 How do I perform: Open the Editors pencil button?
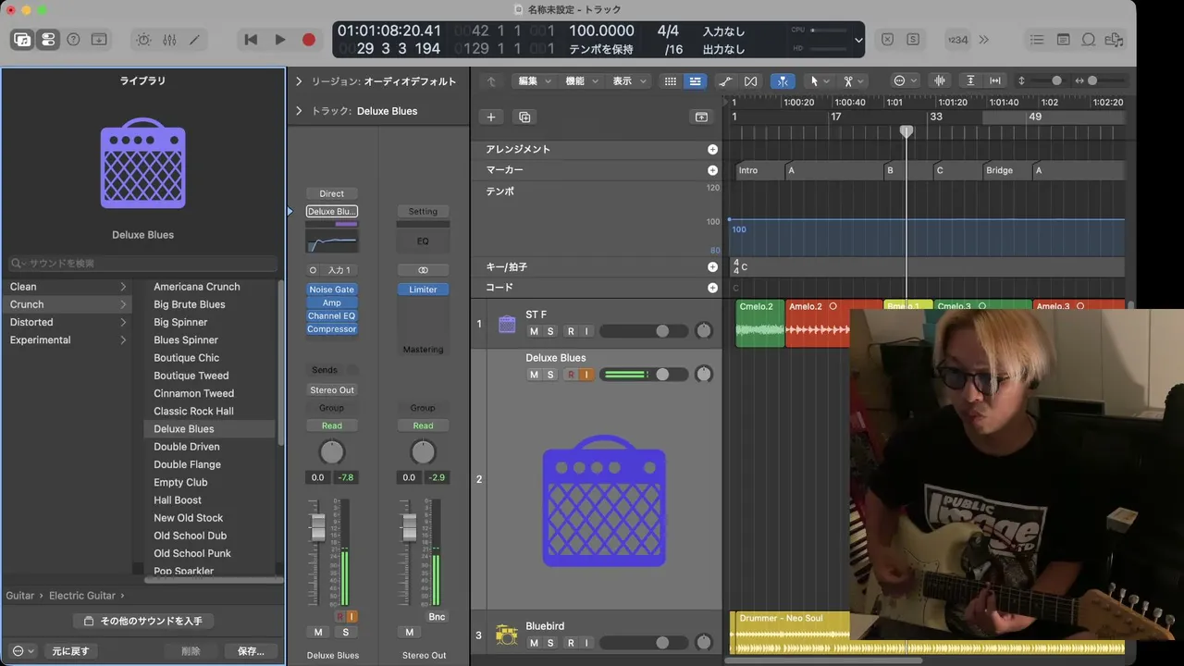point(194,40)
